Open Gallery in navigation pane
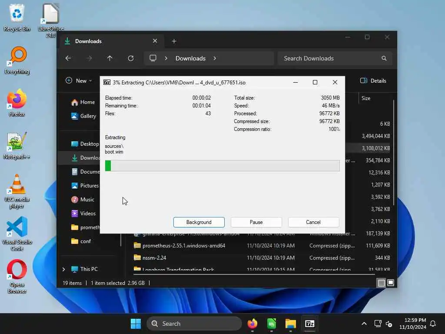Viewport: 445px width, 334px height. coord(84,116)
